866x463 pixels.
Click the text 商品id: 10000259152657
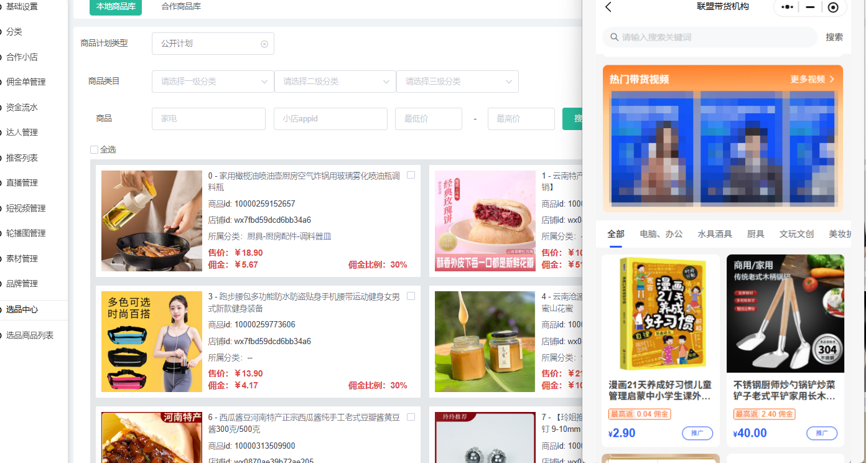coord(251,203)
